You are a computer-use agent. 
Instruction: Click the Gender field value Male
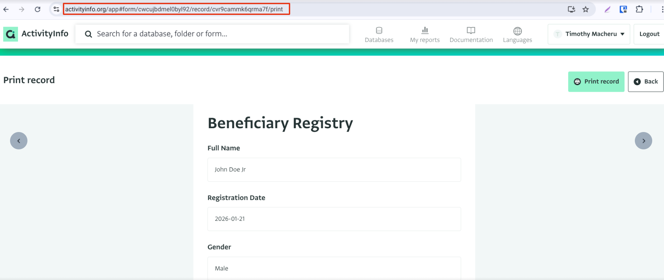[x=334, y=268]
